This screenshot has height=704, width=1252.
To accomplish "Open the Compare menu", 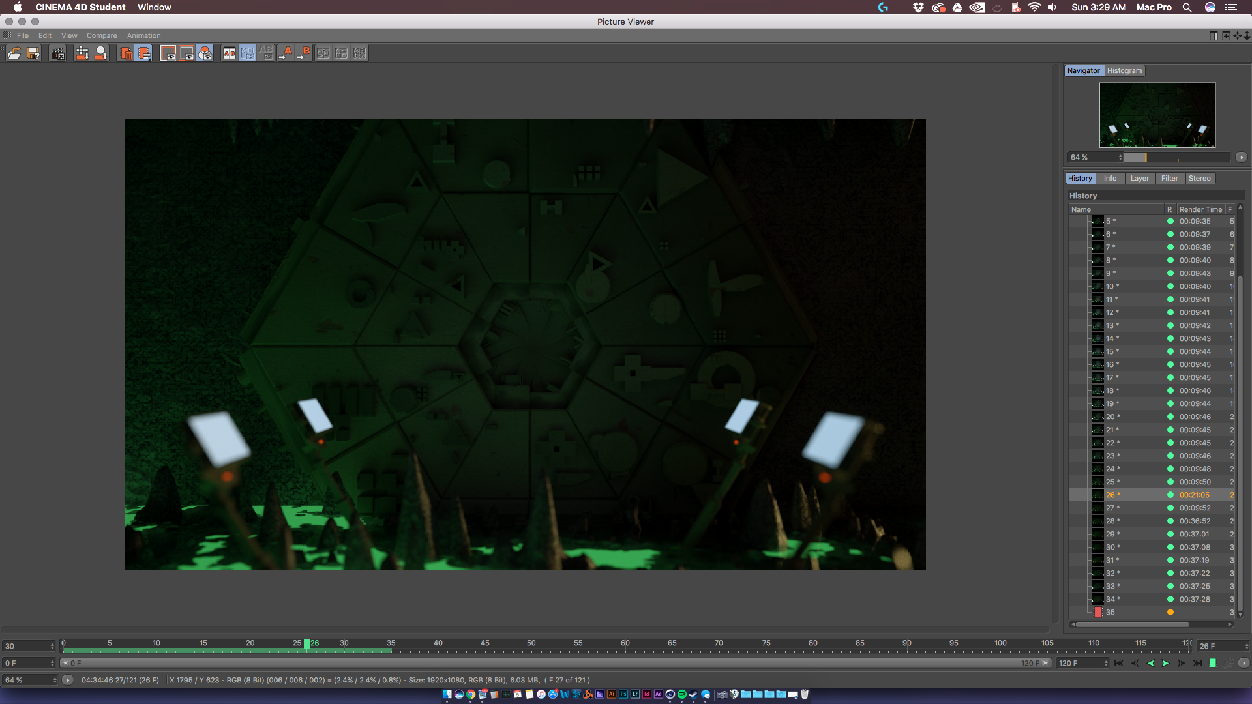I will pyautogui.click(x=102, y=35).
